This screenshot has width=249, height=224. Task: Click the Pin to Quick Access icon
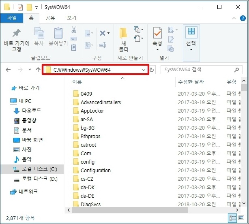coord(17,33)
